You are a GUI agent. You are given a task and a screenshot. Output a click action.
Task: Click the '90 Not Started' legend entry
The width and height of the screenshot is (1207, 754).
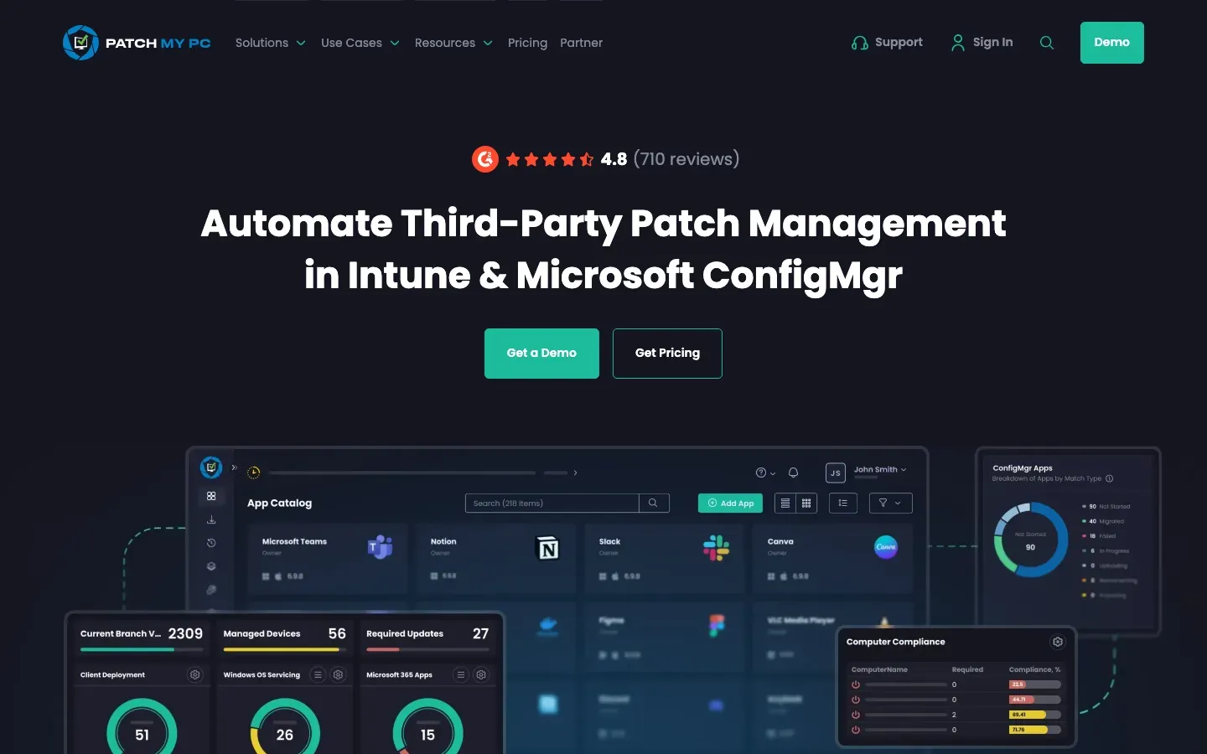pos(1106,507)
